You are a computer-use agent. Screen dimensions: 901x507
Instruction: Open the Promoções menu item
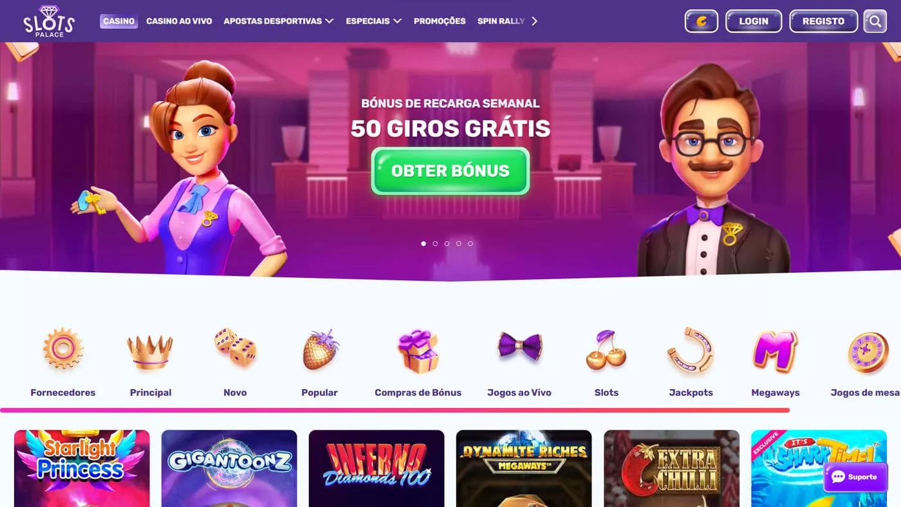pyautogui.click(x=440, y=21)
